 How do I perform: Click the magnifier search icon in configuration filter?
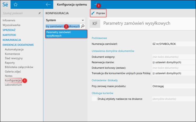pyautogui.click(x=82, y=26)
